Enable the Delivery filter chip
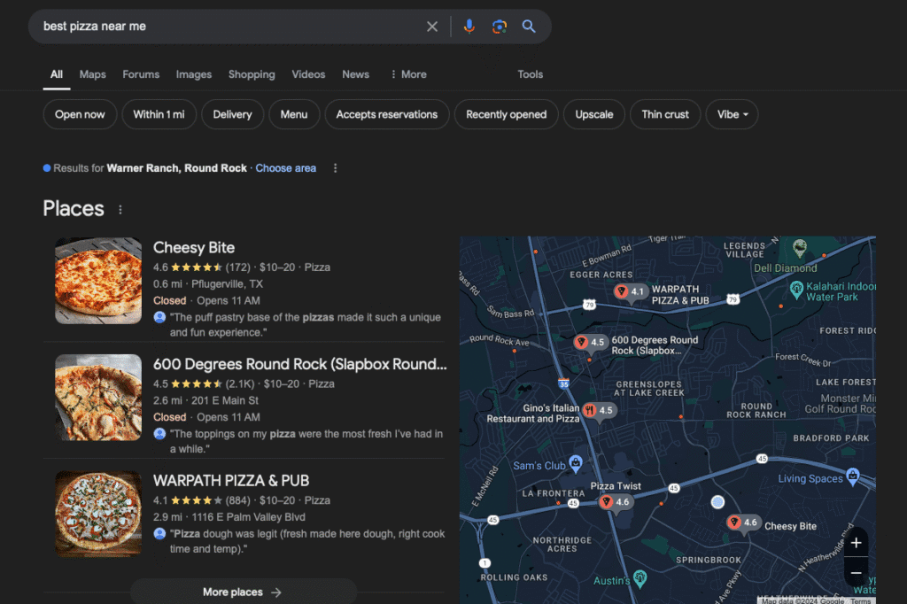 pos(232,114)
